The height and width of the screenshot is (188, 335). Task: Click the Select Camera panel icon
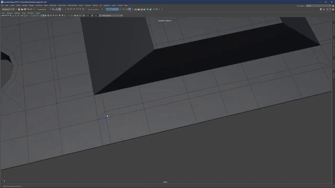pyautogui.click(x=3, y=16)
